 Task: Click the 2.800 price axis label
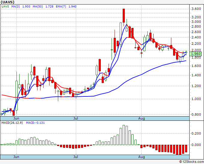tap(196, 26)
